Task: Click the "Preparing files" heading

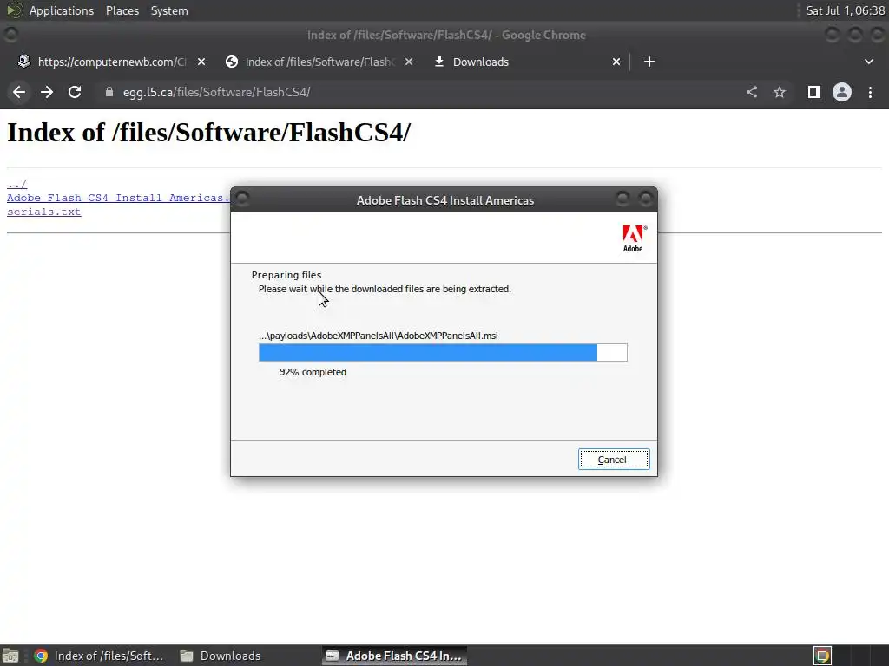Action: coord(286,275)
